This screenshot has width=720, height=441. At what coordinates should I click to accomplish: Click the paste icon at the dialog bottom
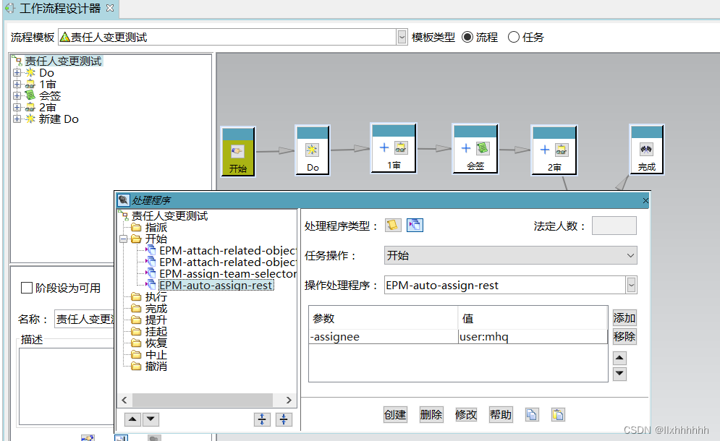pyautogui.click(x=558, y=414)
